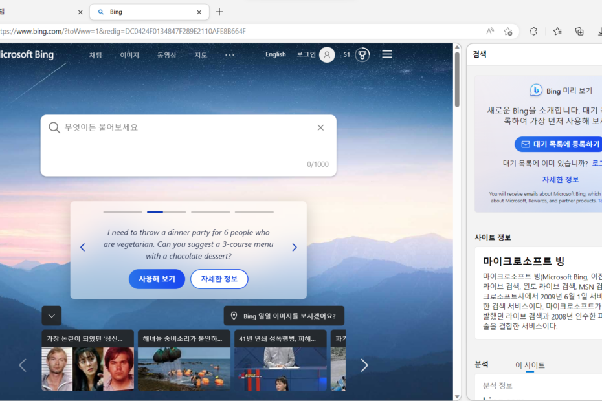Click the Microsoft Bing logo
Image resolution: width=602 pixels, height=401 pixels.
tap(26, 54)
